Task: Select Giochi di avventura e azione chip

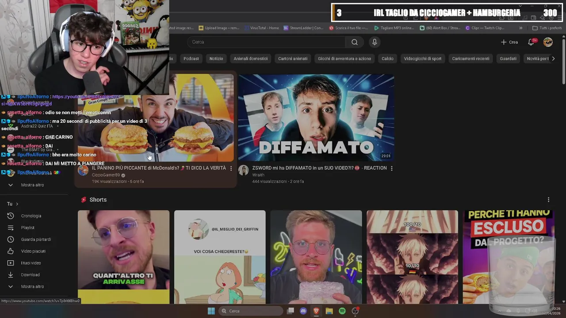Action: tap(344, 58)
